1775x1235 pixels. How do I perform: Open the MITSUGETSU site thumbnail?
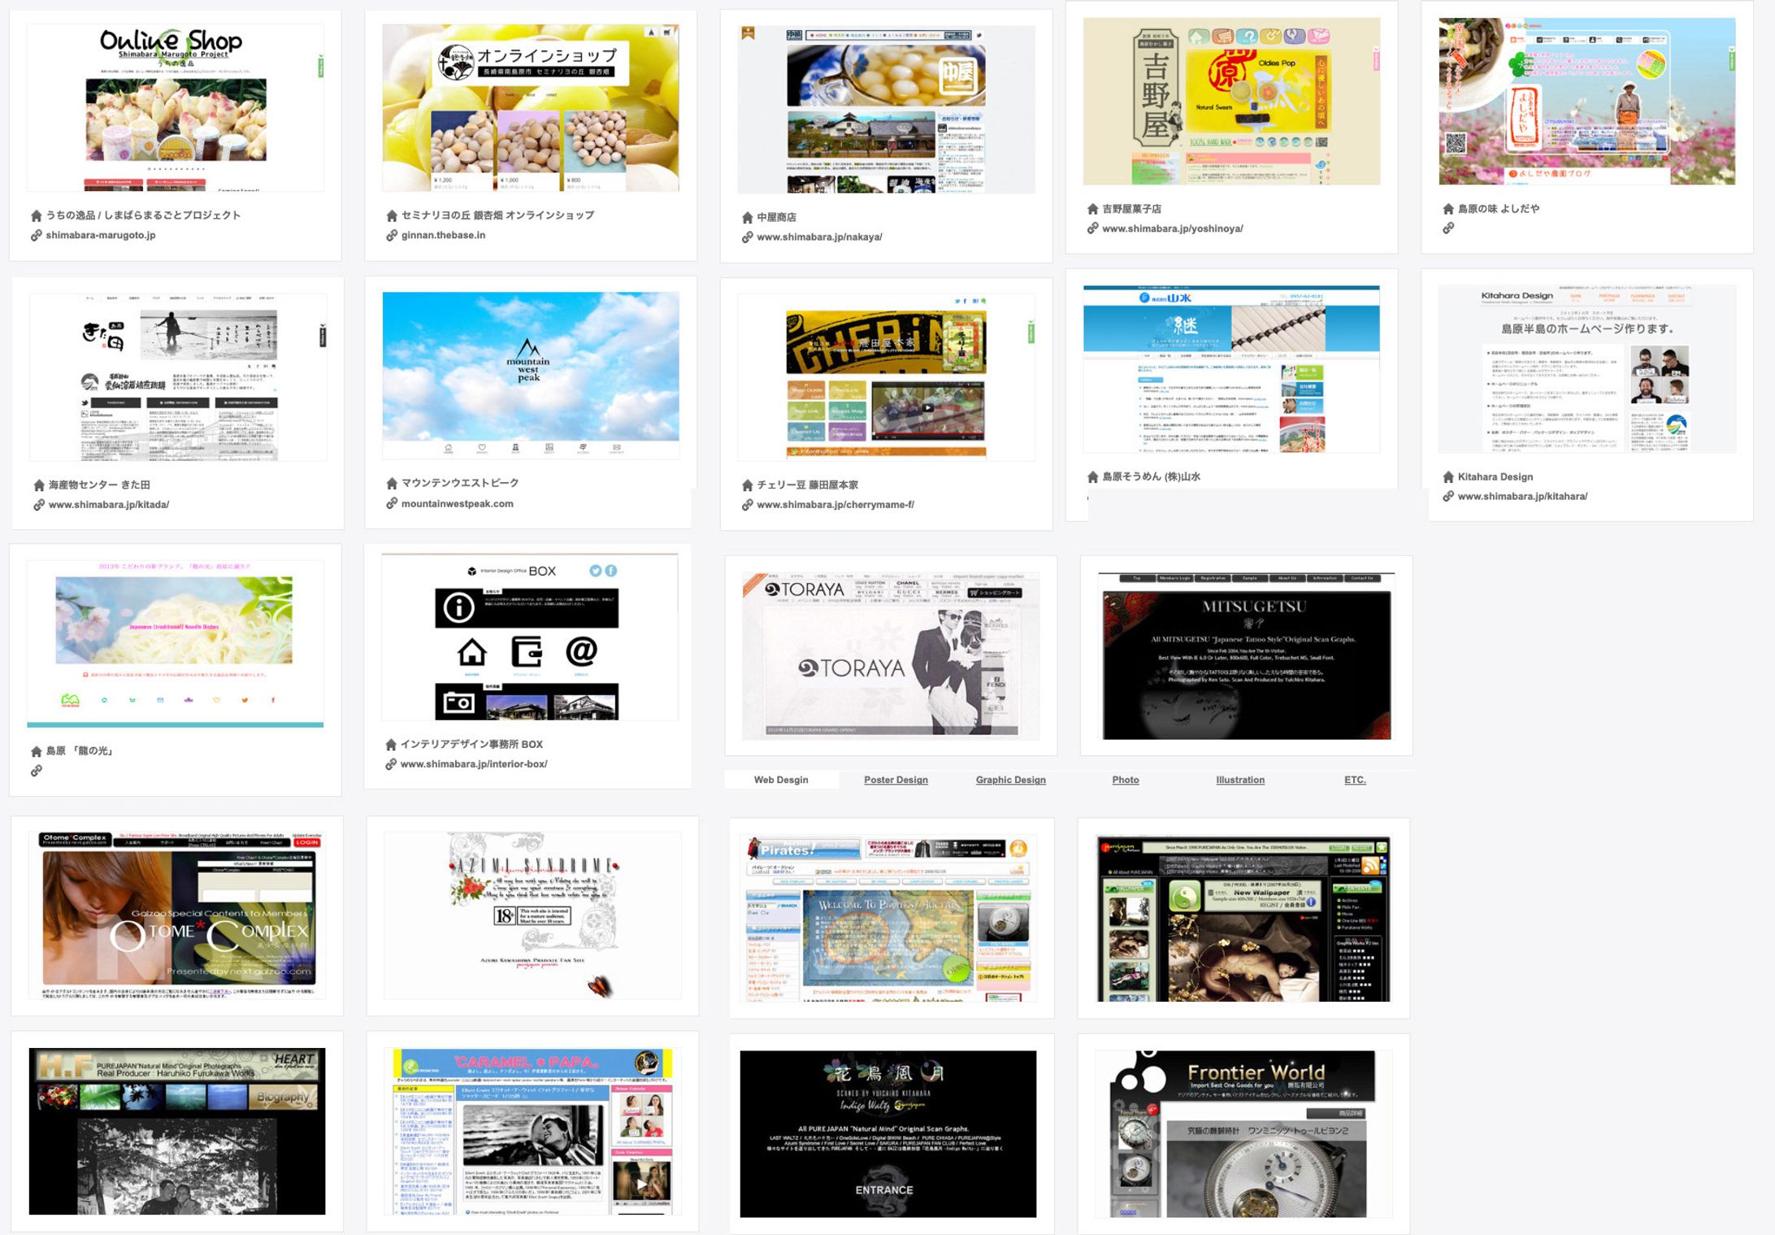pos(1246,656)
